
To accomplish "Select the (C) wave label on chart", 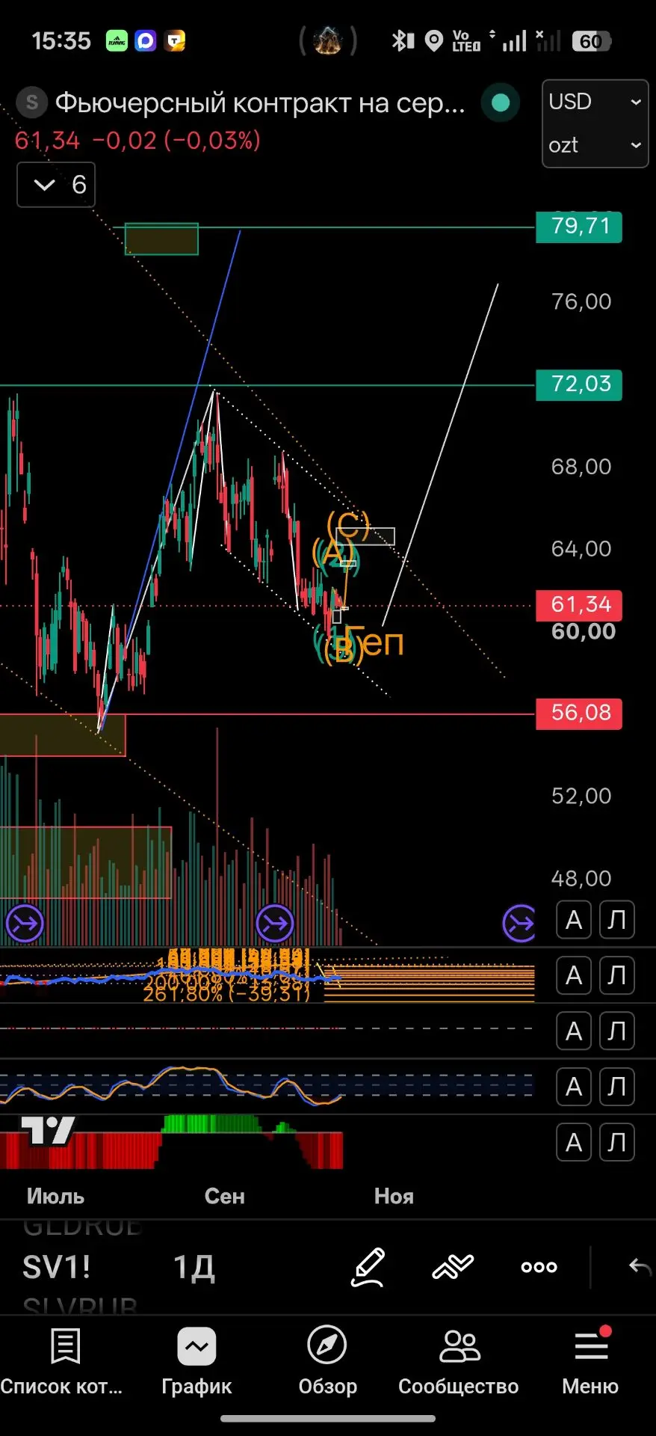I will coord(348,524).
